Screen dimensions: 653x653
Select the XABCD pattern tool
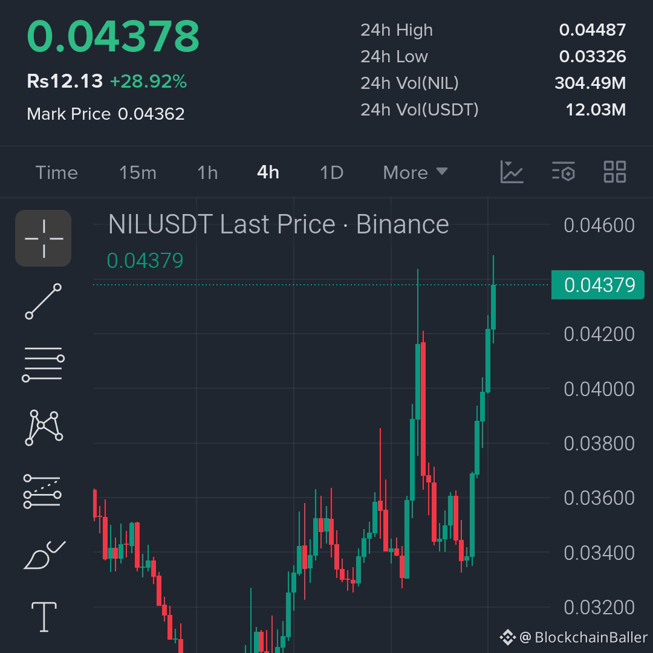(44, 427)
